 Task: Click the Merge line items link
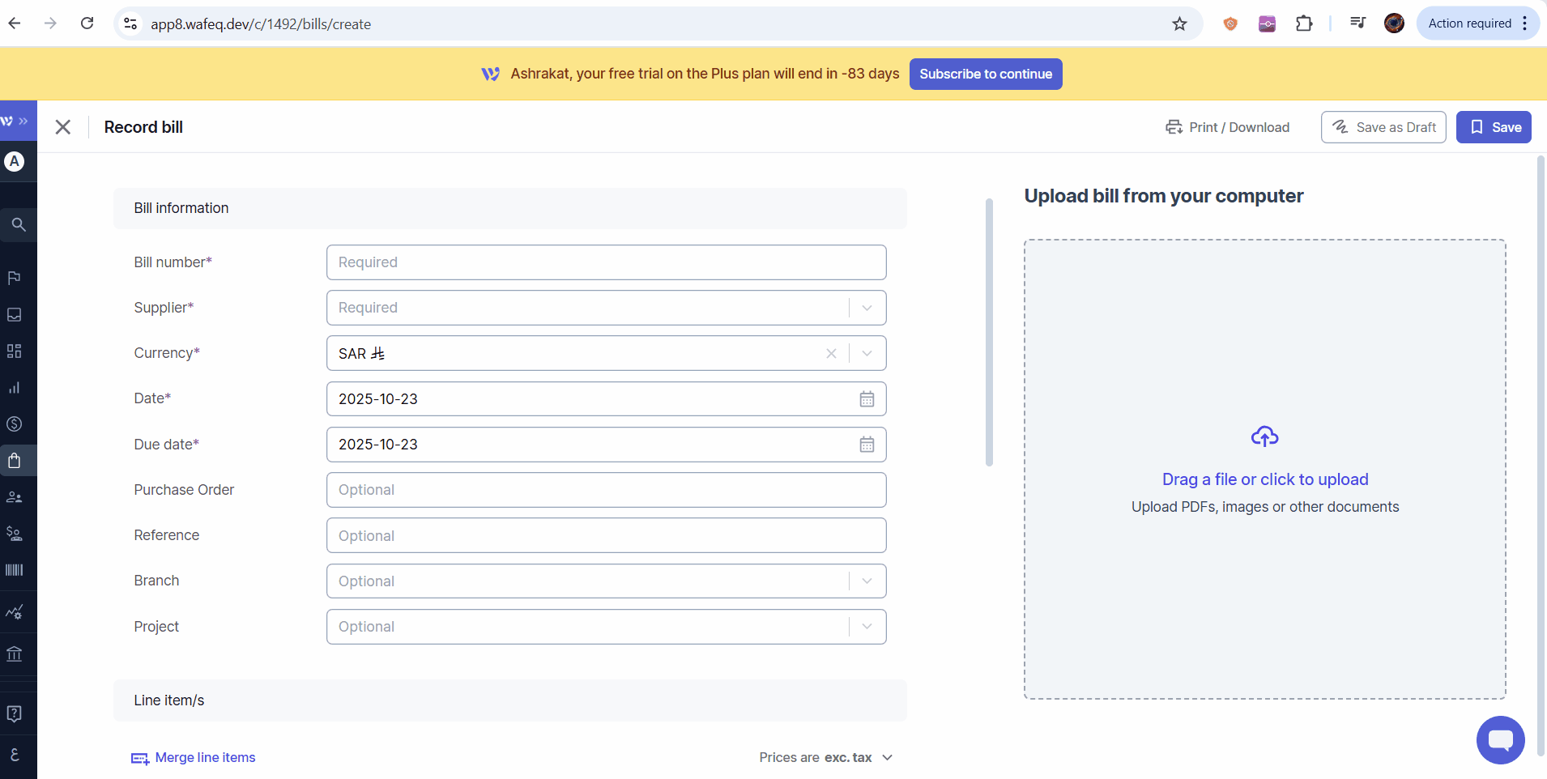(205, 758)
